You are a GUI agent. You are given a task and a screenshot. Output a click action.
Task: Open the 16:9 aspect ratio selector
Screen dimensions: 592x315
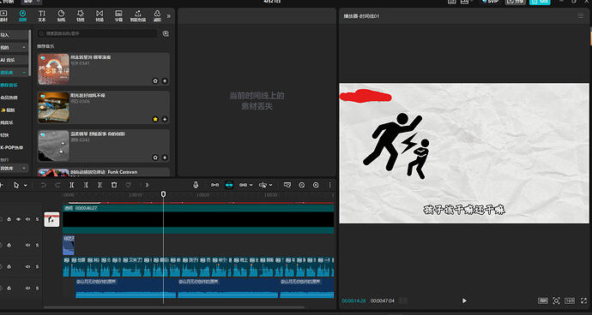(570, 300)
